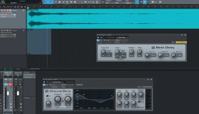Select the Bend tool
The height and width of the screenshot is (114, 199).
(71, 2)
